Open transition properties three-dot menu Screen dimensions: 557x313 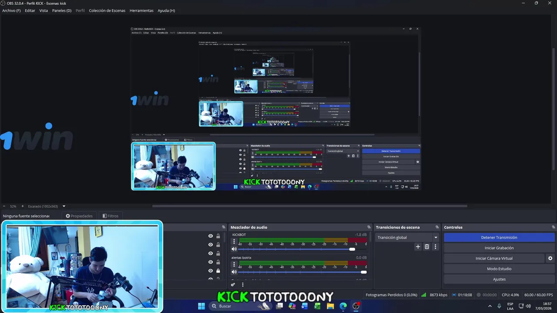pos(435,246)
